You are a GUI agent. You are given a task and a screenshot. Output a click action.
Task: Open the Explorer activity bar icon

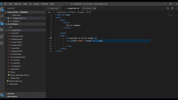tap(2, 9)
